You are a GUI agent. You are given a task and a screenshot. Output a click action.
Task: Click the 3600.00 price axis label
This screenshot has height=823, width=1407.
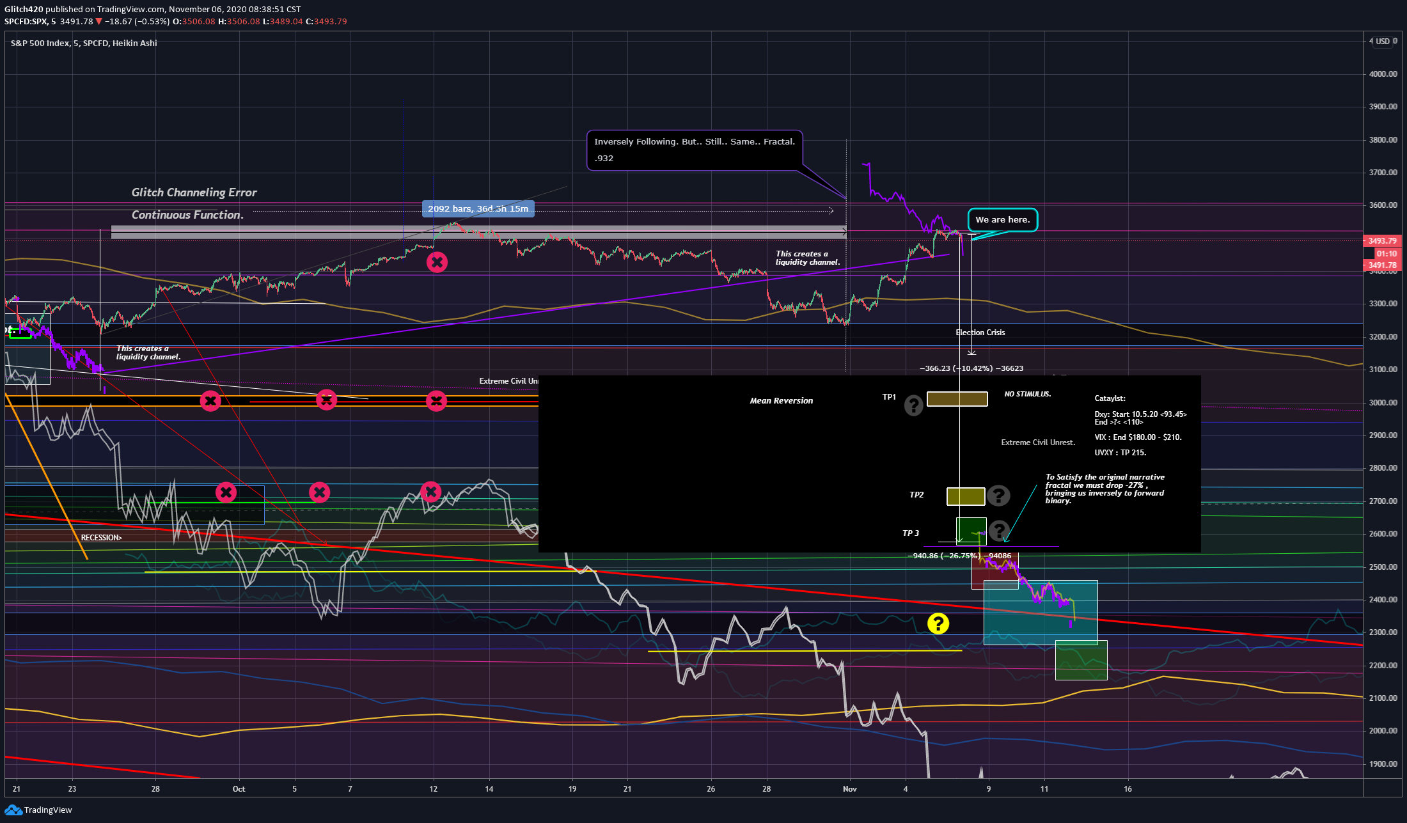pyautogui.click(x=1383, y=205)
